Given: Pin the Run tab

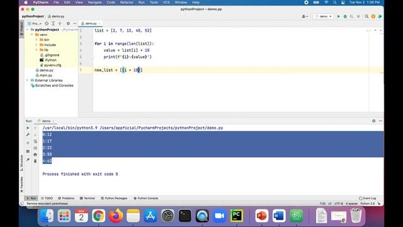Looking at the screenshot, I should point(28,160).
